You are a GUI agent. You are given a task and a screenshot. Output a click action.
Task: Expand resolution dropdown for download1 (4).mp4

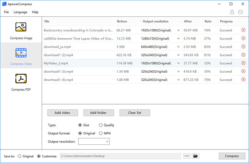178,80
